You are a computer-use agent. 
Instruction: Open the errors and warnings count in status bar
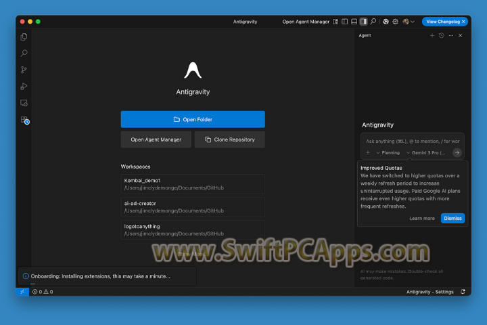pyautogui.click(x=43, y=292)
